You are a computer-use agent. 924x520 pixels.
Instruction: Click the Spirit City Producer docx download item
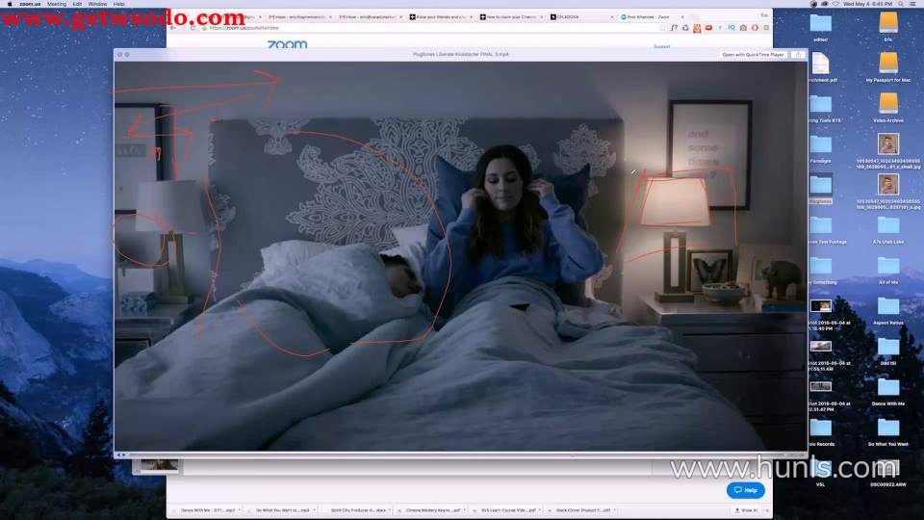pos(356,510)
